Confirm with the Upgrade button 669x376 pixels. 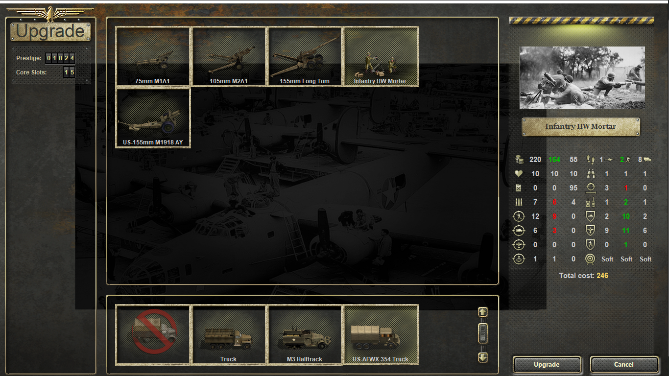(547, 365)
